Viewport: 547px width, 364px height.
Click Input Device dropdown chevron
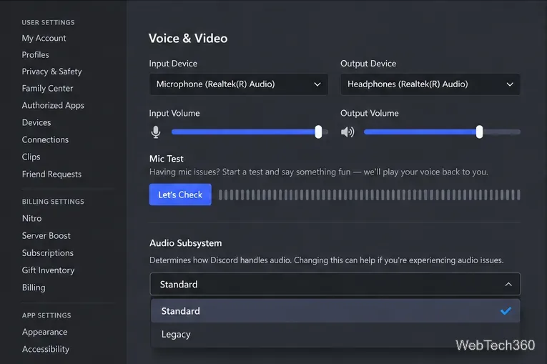point(317,84)
